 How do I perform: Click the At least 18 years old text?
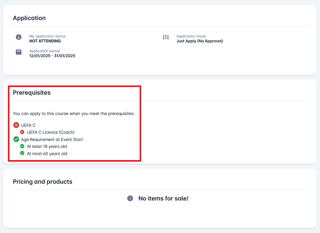click(x=47, y=147)
